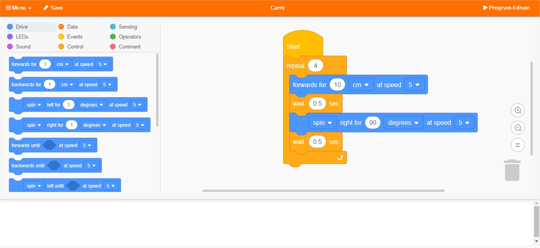
Task: Click the trash can icon
Action: click(512, 170)
